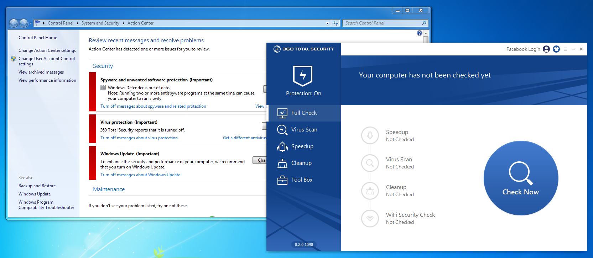Click the Speedup bell status icon
This screenshot has height=258, width=593.
pyautogui.click(x=370, y=135)
